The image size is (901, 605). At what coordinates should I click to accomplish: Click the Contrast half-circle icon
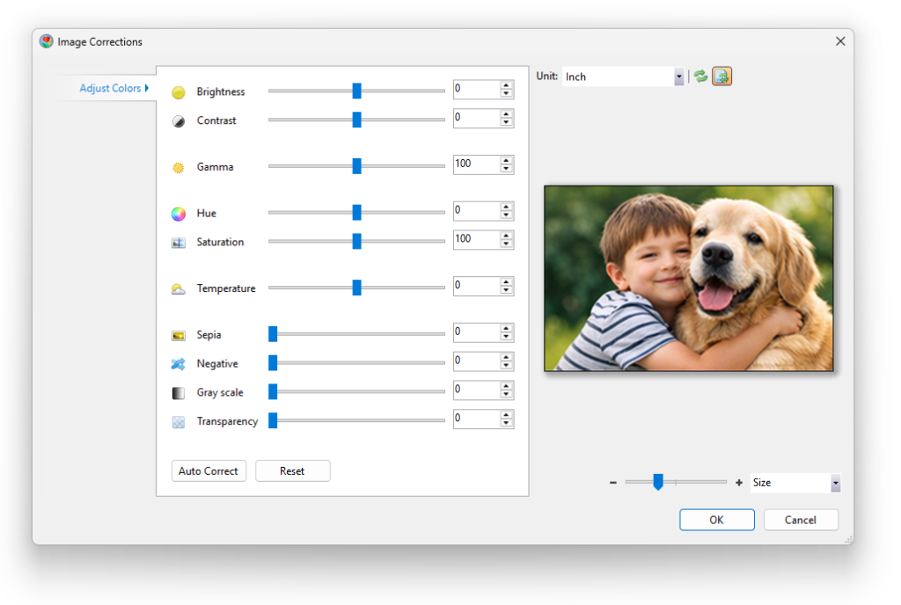178,121
